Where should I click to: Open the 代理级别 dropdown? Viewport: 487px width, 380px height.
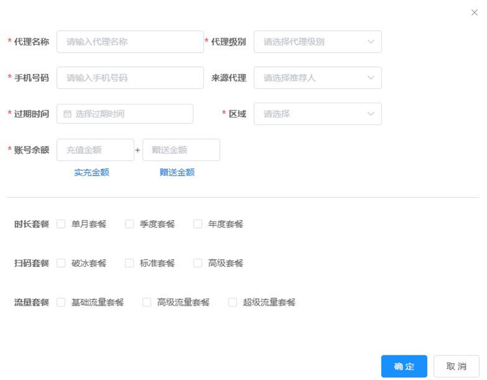click(318, 42)
